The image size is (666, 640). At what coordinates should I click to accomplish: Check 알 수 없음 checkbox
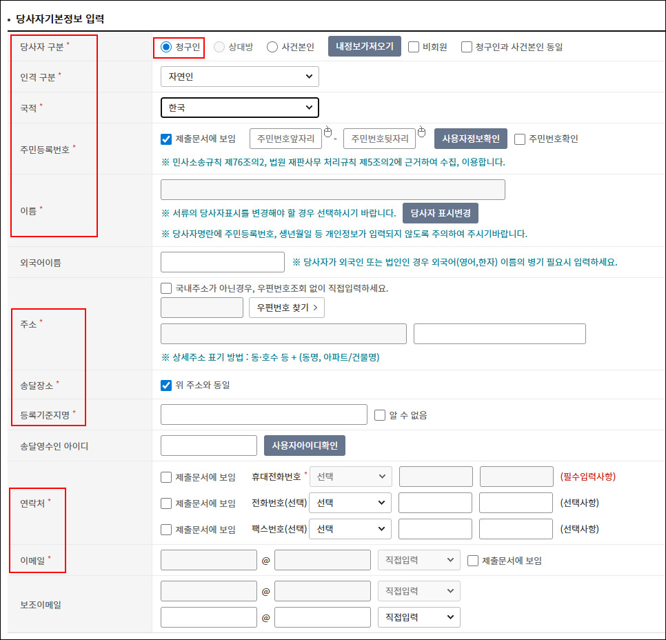pos(380,415)
